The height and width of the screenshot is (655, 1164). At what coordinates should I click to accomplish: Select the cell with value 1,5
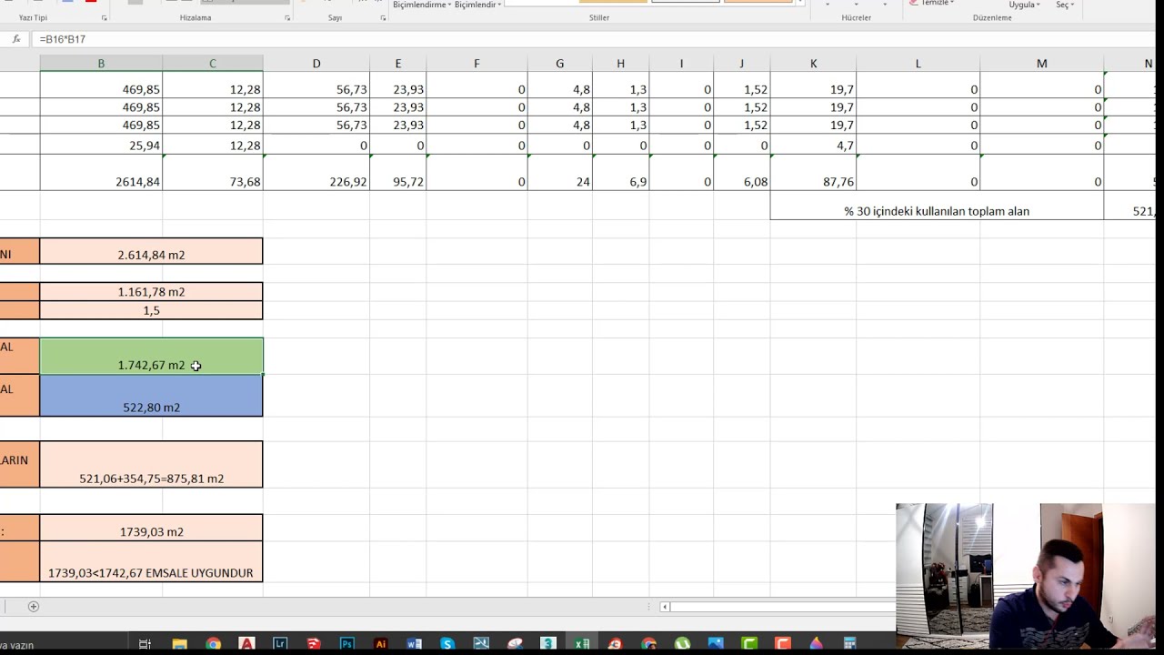(151, 310)
